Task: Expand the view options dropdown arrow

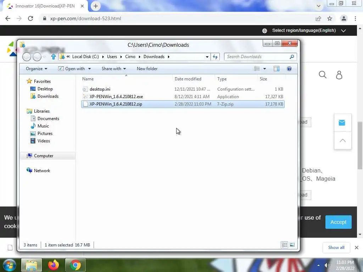Action: [264, 69]
